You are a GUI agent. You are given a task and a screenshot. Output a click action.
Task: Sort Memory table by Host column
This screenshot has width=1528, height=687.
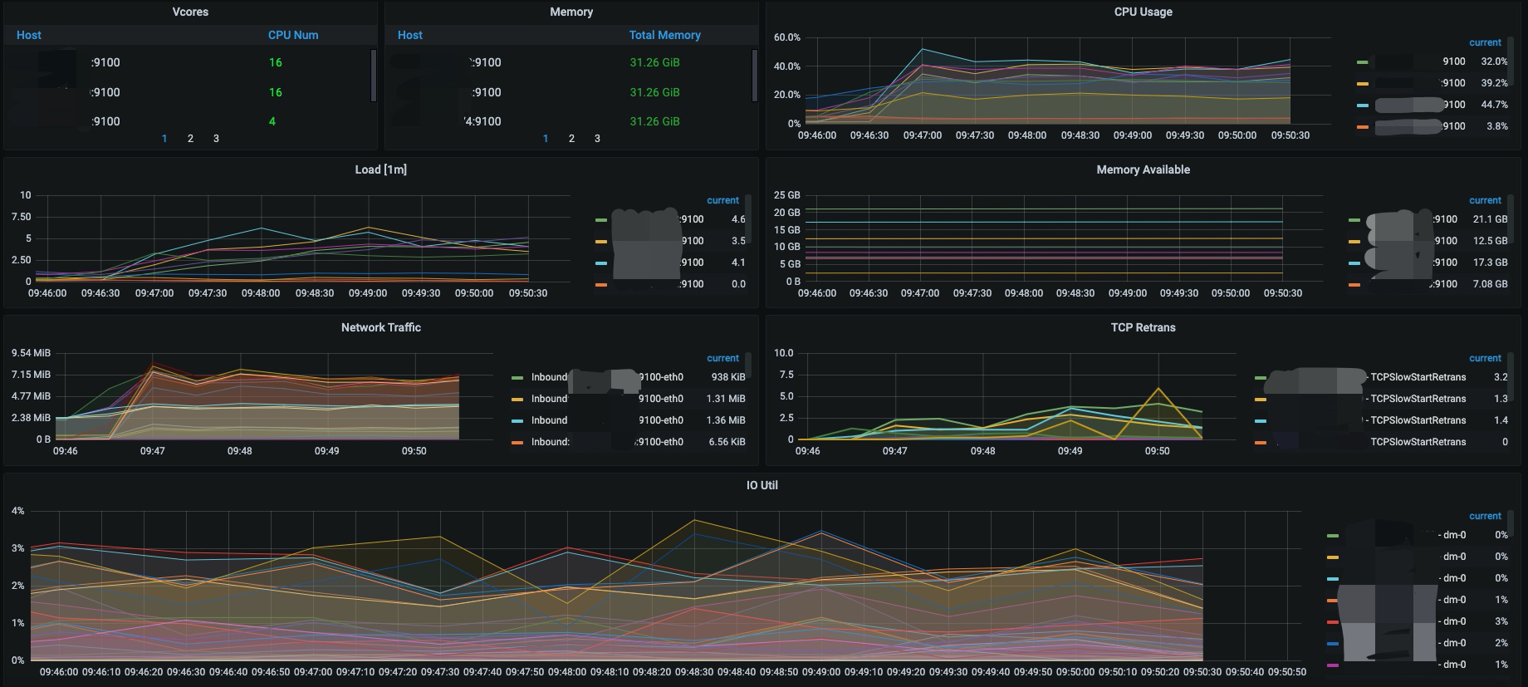(x=410, y=35)
